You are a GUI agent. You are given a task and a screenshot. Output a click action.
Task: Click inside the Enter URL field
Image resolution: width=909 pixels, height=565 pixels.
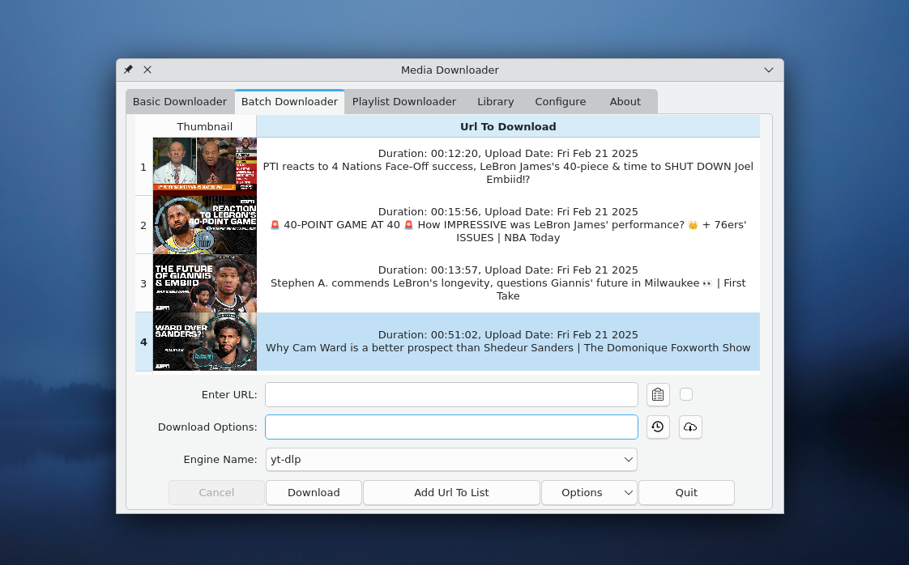pos(450,394)
